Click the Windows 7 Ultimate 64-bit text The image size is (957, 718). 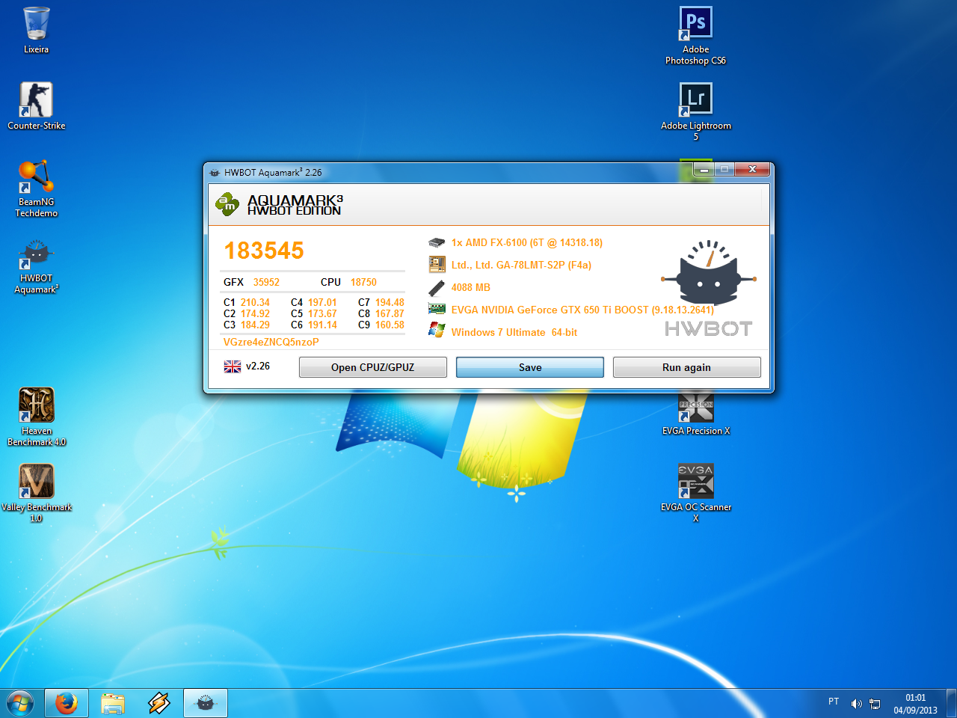[x=514, y=332]
